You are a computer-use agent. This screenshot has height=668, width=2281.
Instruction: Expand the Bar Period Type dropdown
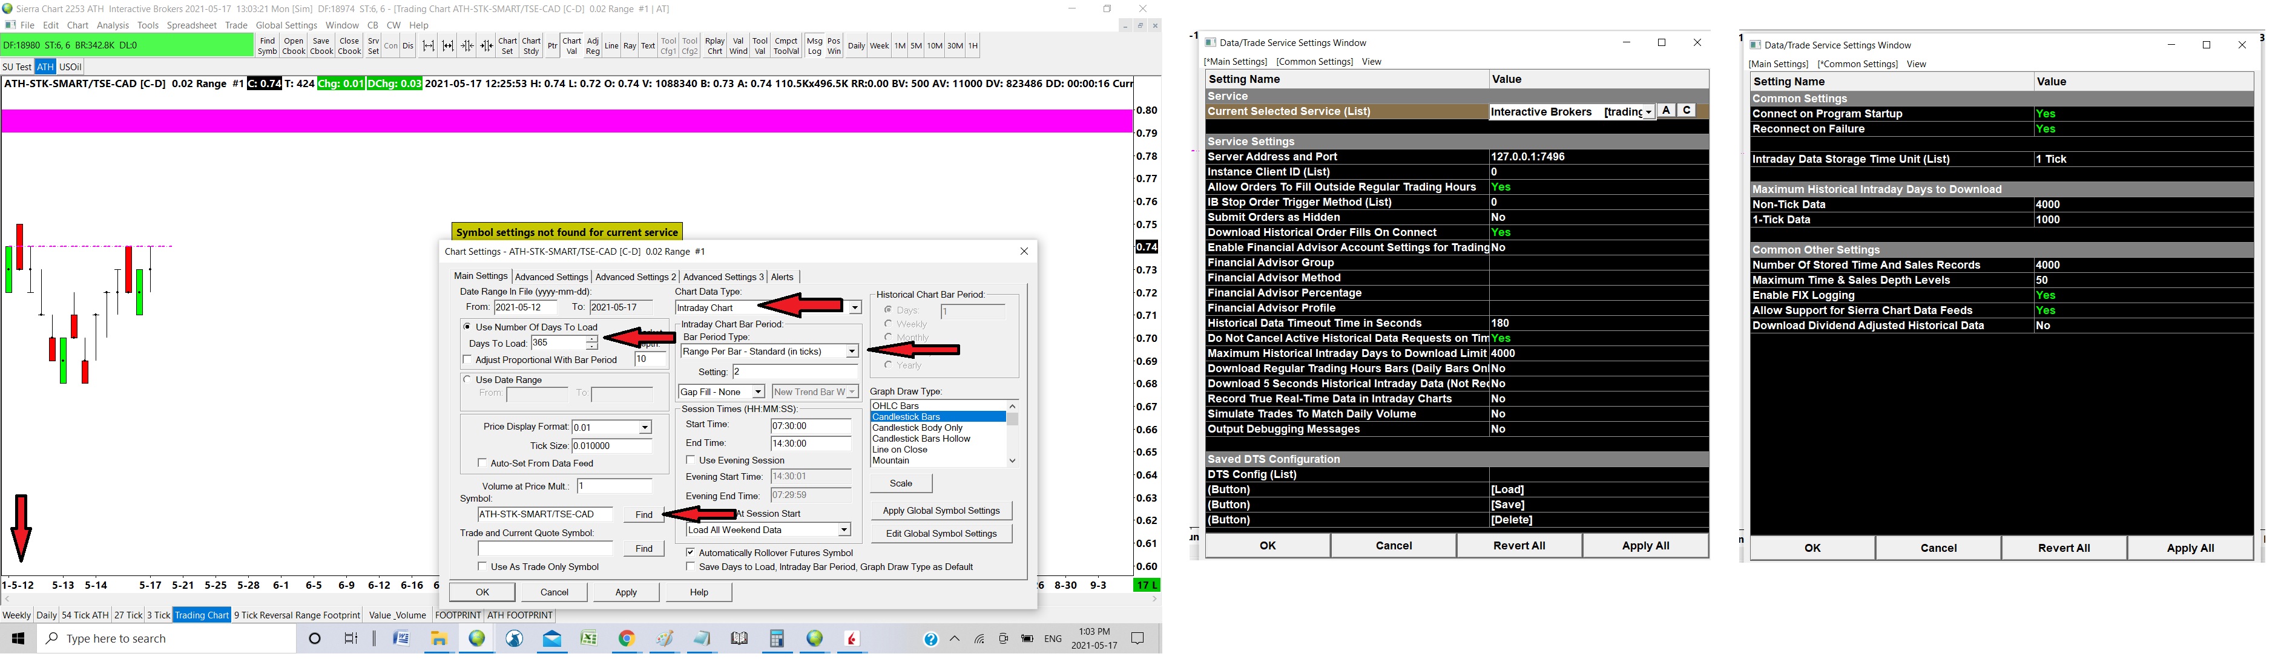pos(852,352)
